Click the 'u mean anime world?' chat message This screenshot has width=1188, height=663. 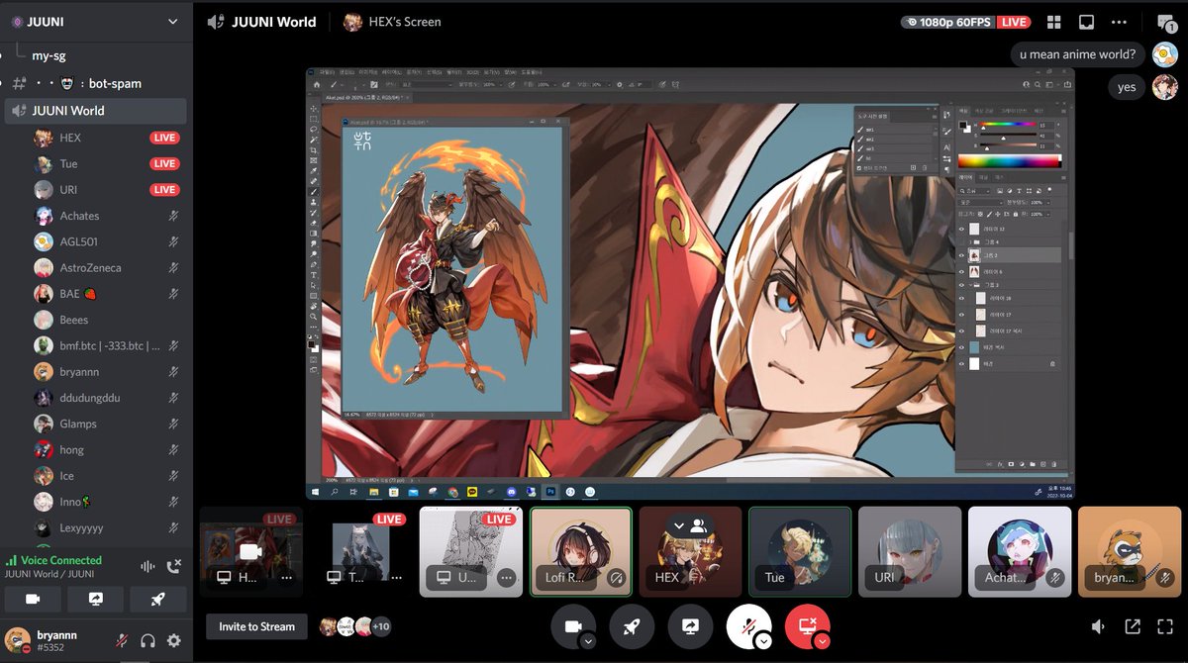click(1077, 54)
